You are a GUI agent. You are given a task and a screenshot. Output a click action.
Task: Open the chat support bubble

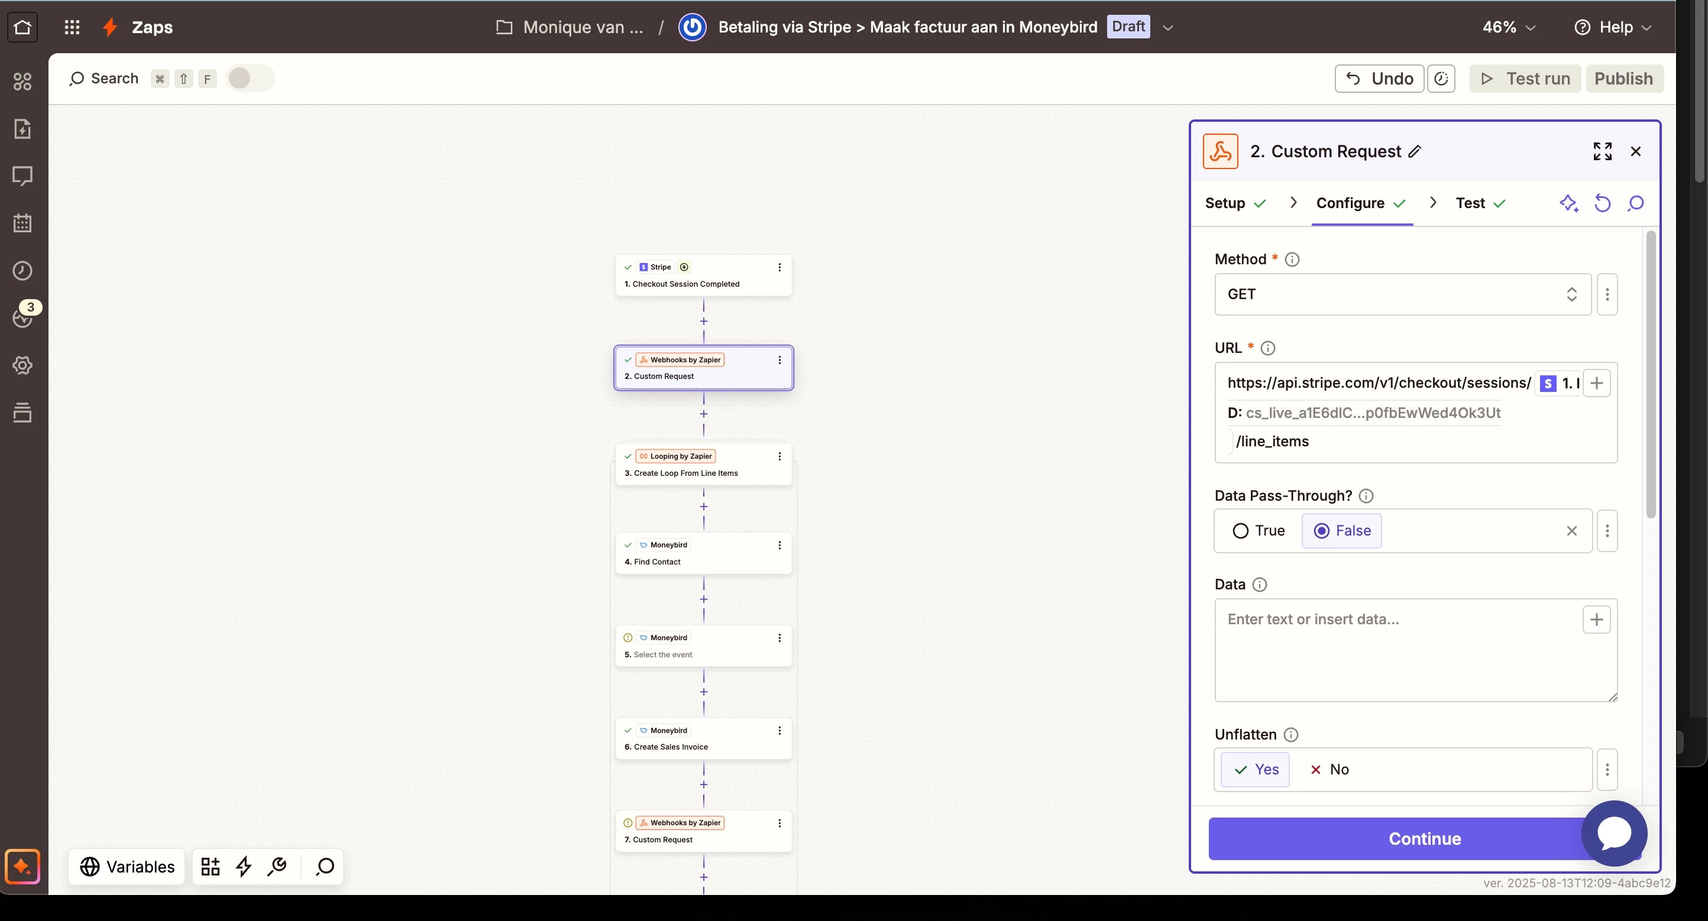coord(1615,833)
